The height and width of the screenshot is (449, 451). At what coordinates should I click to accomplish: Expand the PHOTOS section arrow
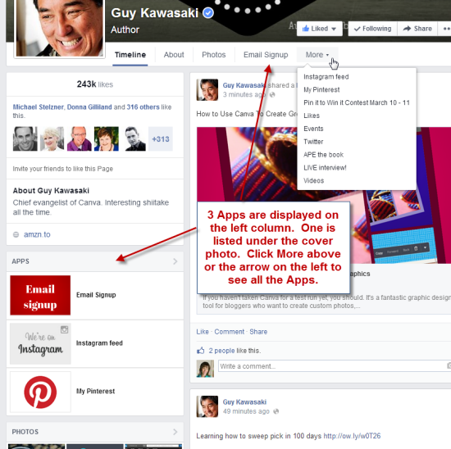tap(175, 432)
